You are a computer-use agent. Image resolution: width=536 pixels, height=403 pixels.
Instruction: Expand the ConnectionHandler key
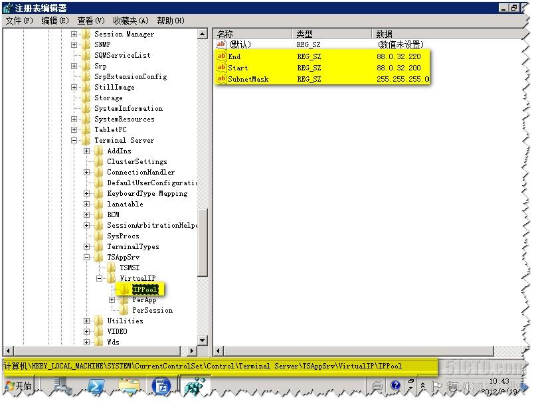point(86,172)
